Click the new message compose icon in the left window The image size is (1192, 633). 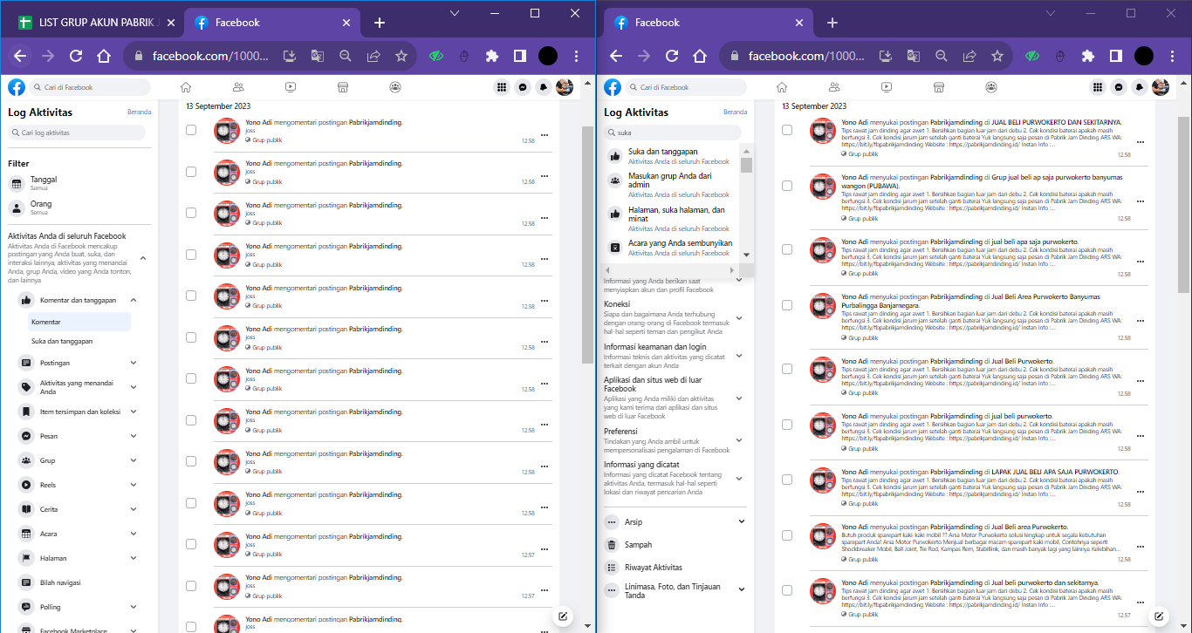563,616
